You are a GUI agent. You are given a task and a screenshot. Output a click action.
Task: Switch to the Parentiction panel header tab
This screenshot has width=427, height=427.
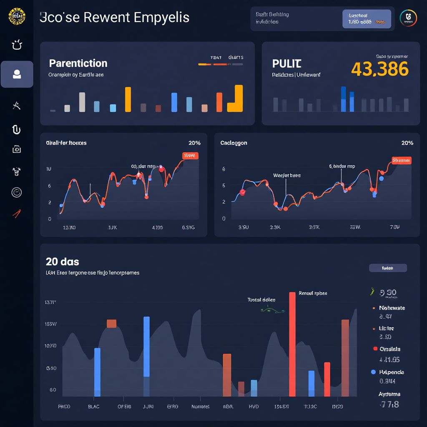coord(78,63)
